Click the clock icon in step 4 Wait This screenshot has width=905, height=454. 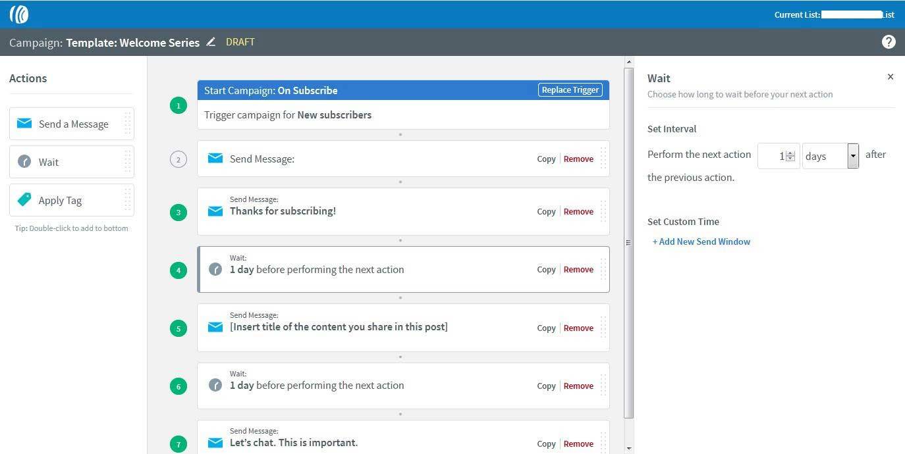pos(215,269)
